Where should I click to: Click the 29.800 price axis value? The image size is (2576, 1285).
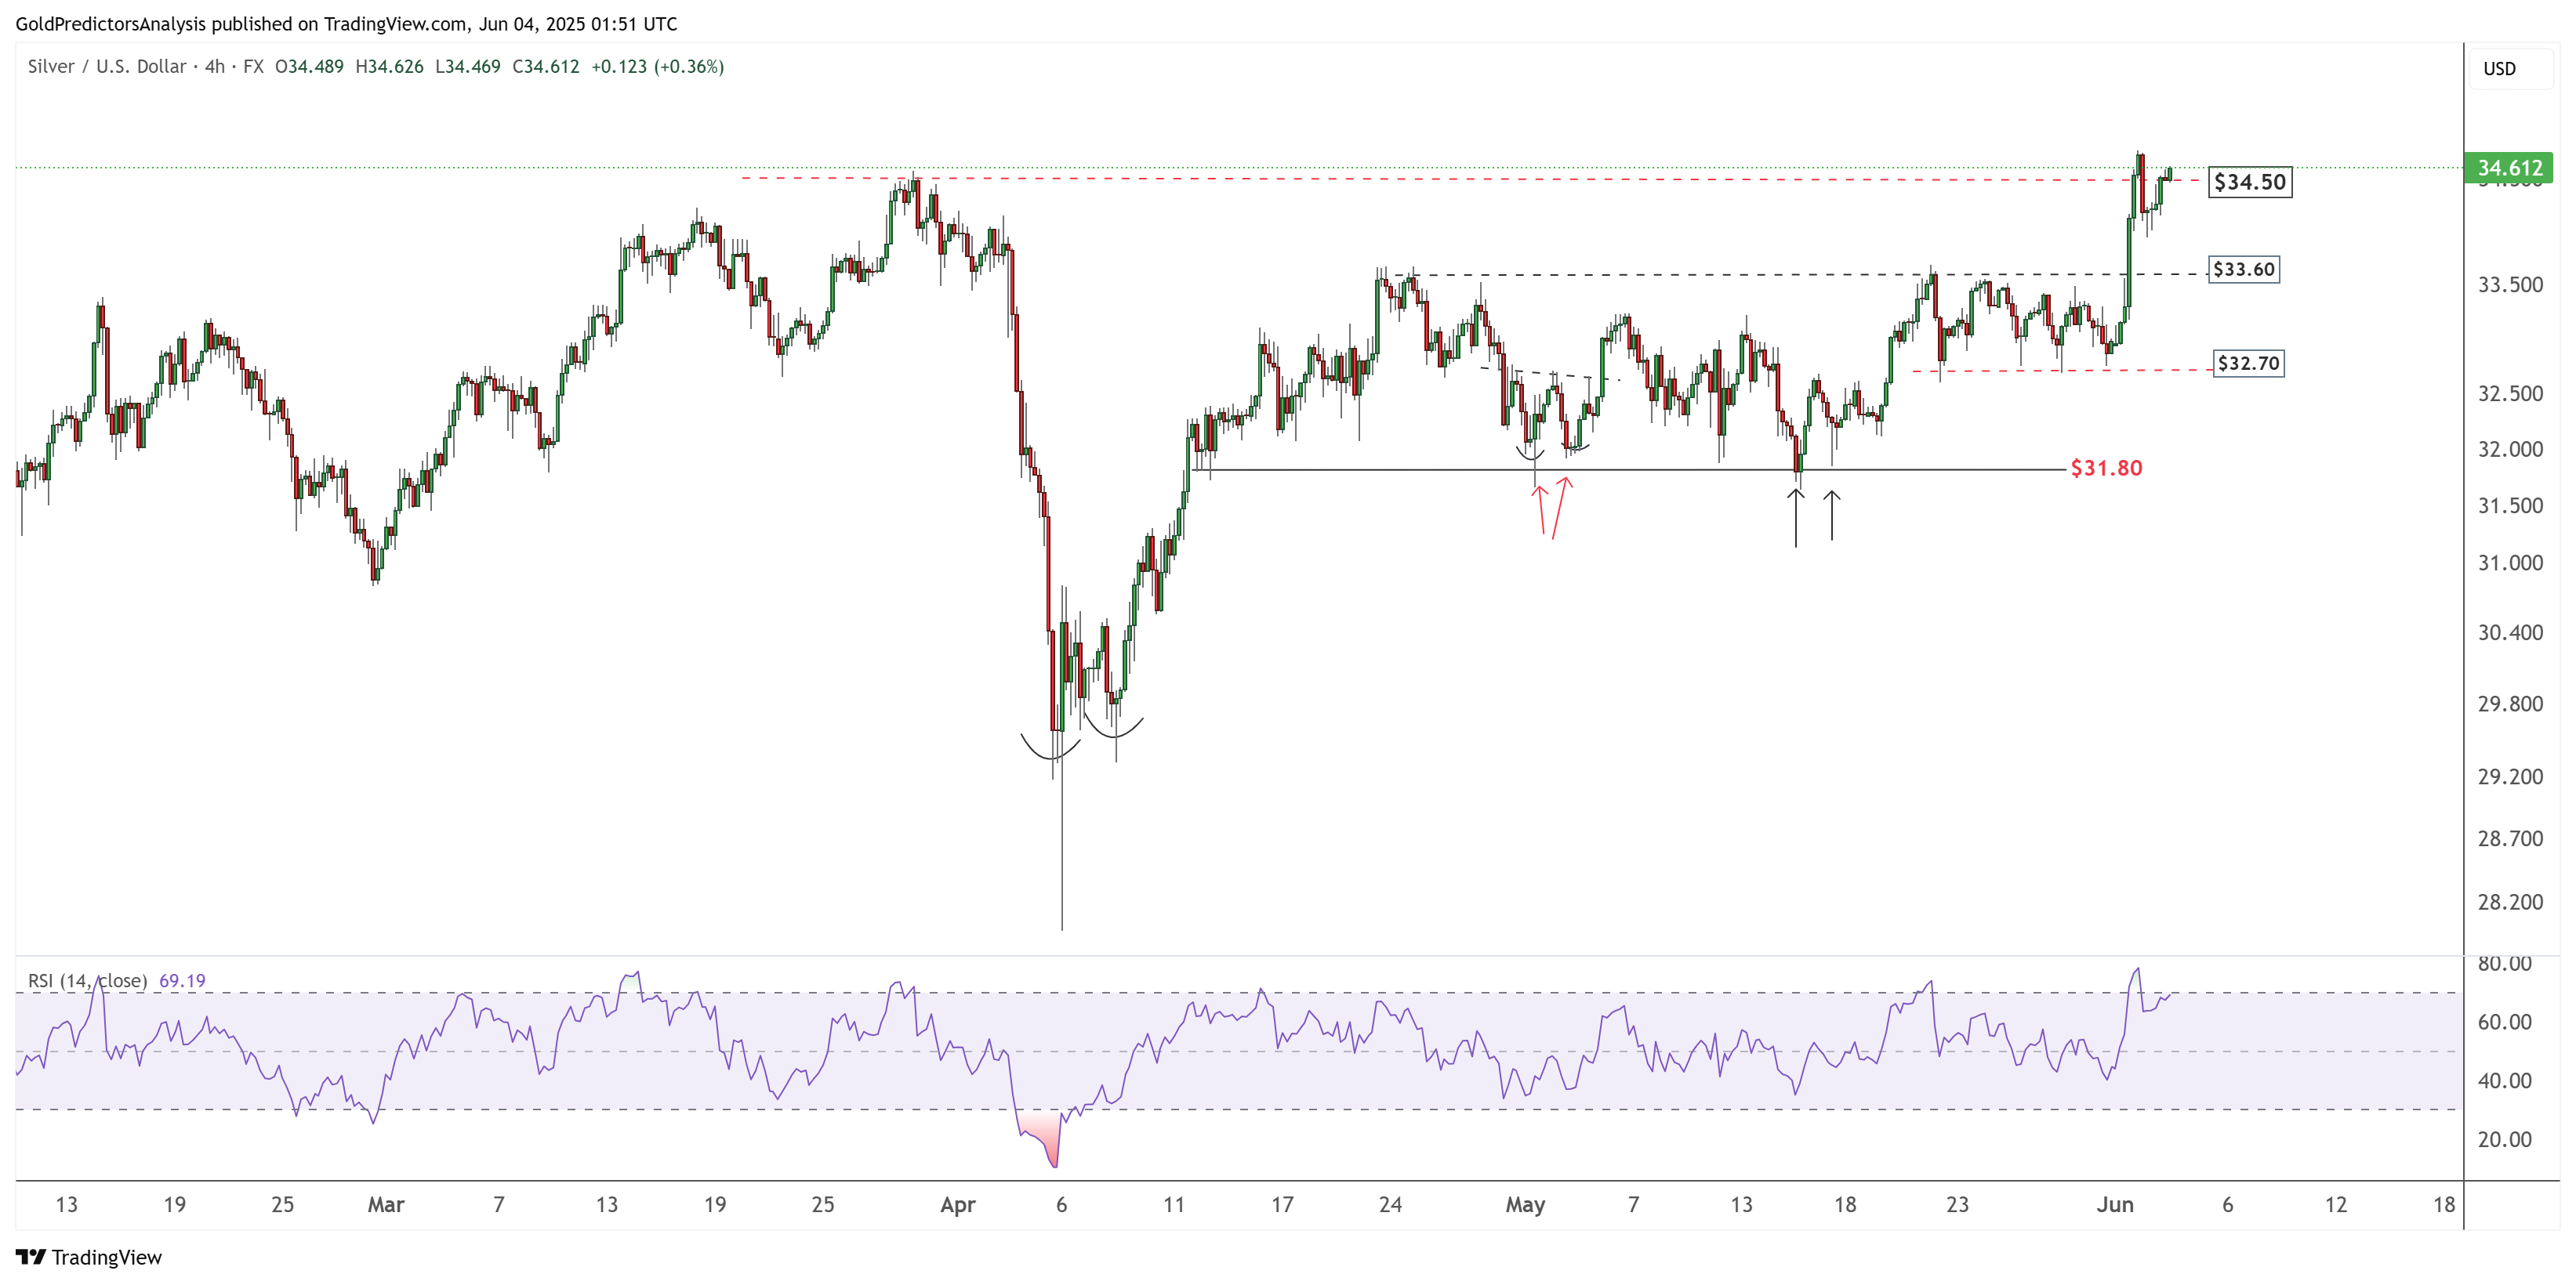[x=2510, y=704]
